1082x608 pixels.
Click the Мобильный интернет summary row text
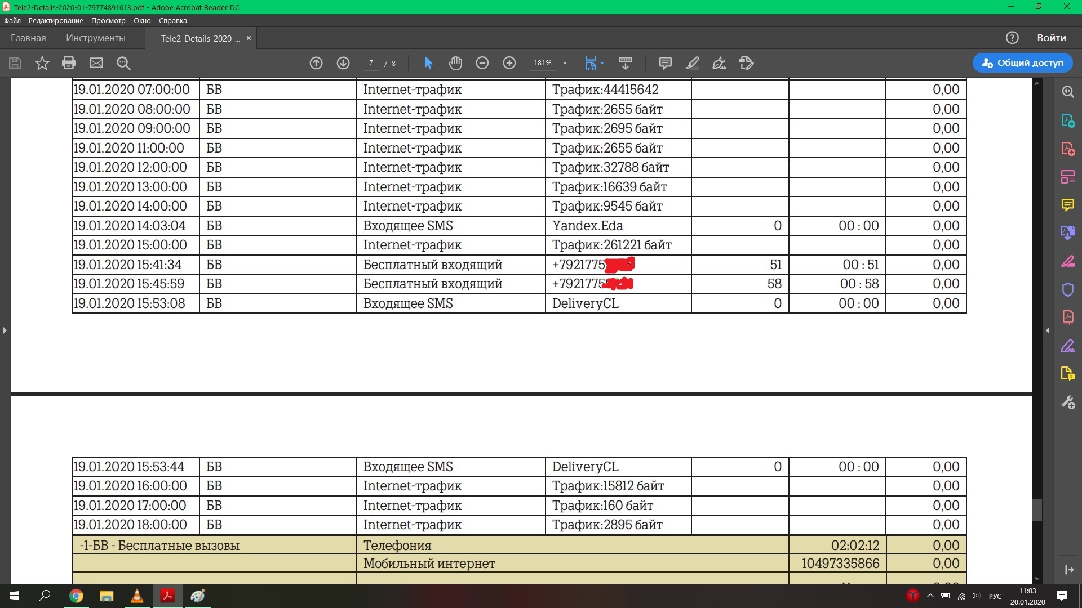(429, 564)
